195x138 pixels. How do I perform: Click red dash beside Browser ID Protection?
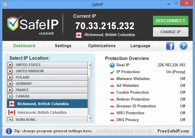112,106
